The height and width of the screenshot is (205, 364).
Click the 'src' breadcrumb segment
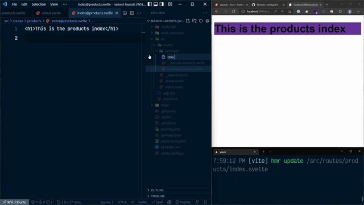click(6, 21)
